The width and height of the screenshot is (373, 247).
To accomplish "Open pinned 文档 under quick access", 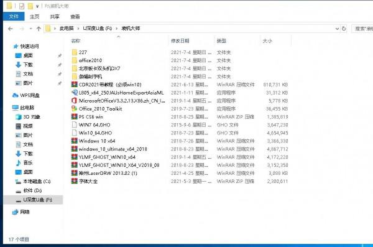I will [x=28, y=74].
